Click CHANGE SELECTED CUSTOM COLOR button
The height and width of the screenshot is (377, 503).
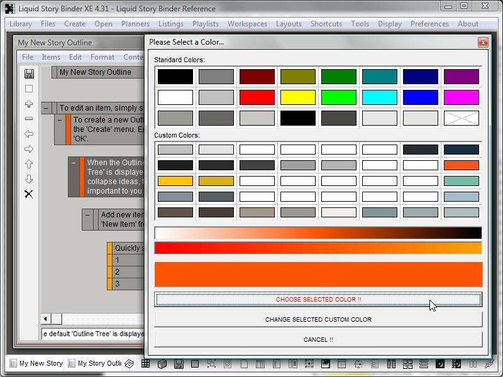[x=318, y=320]
